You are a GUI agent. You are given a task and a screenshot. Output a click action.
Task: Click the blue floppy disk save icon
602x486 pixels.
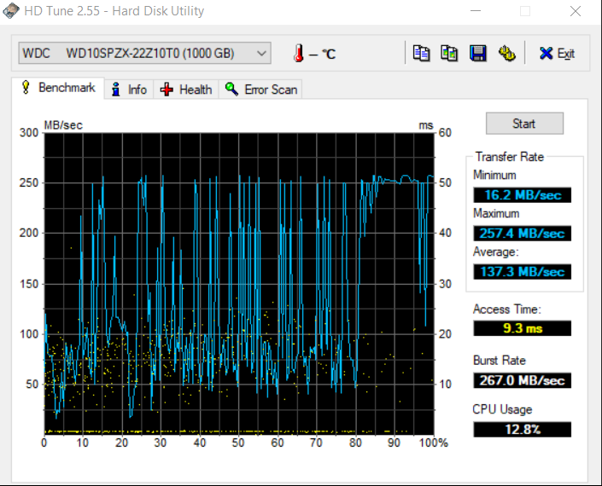click(x=478, y=53)
